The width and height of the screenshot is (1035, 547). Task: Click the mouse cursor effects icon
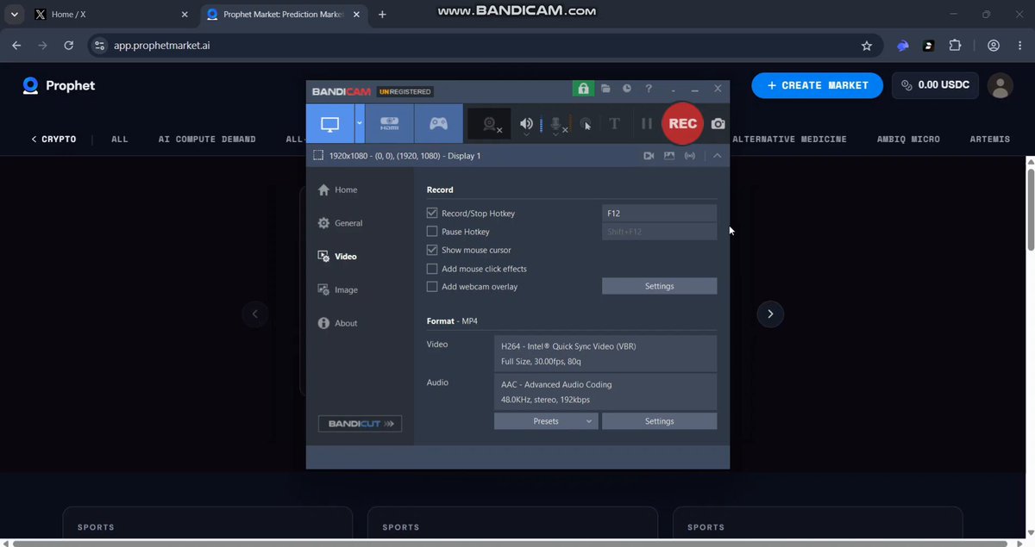pos(586,125)
